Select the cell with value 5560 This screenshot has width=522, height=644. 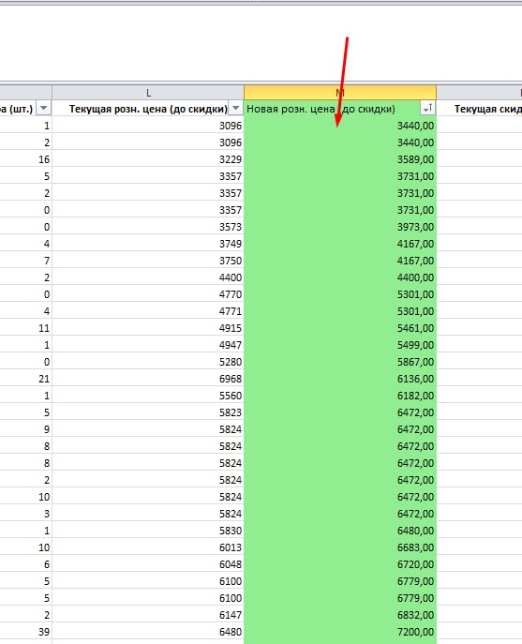tap(148, 396)
